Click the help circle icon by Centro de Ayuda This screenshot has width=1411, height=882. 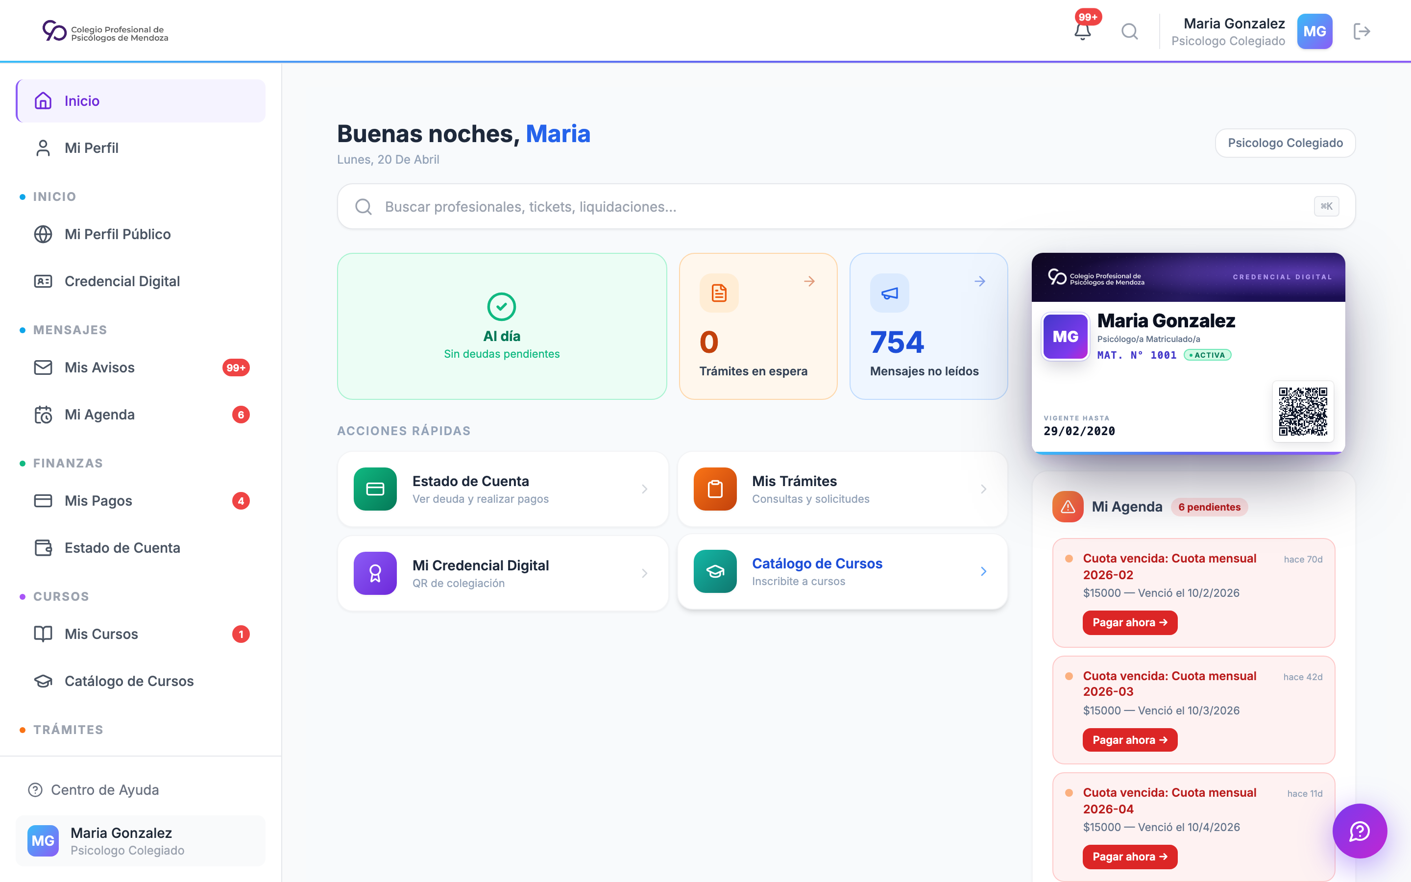[35, 790]
